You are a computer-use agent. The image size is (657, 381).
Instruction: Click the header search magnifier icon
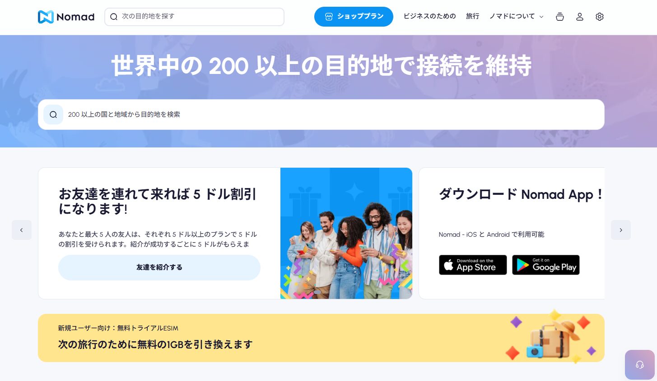114,17
